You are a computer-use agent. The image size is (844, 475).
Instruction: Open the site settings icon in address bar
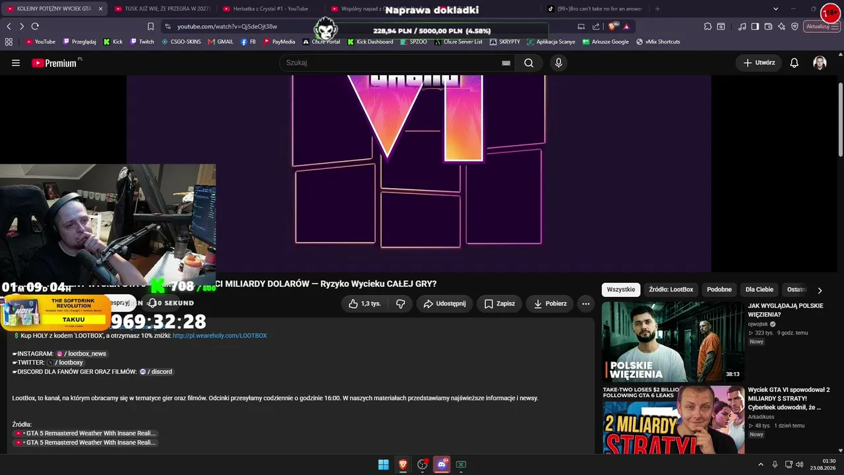pos(167,26)
